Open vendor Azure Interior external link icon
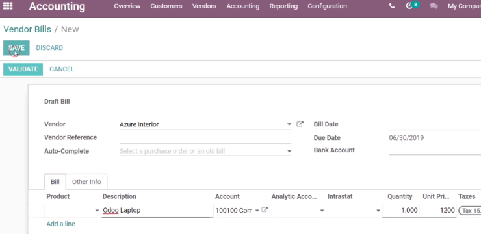 coord(300,124)
